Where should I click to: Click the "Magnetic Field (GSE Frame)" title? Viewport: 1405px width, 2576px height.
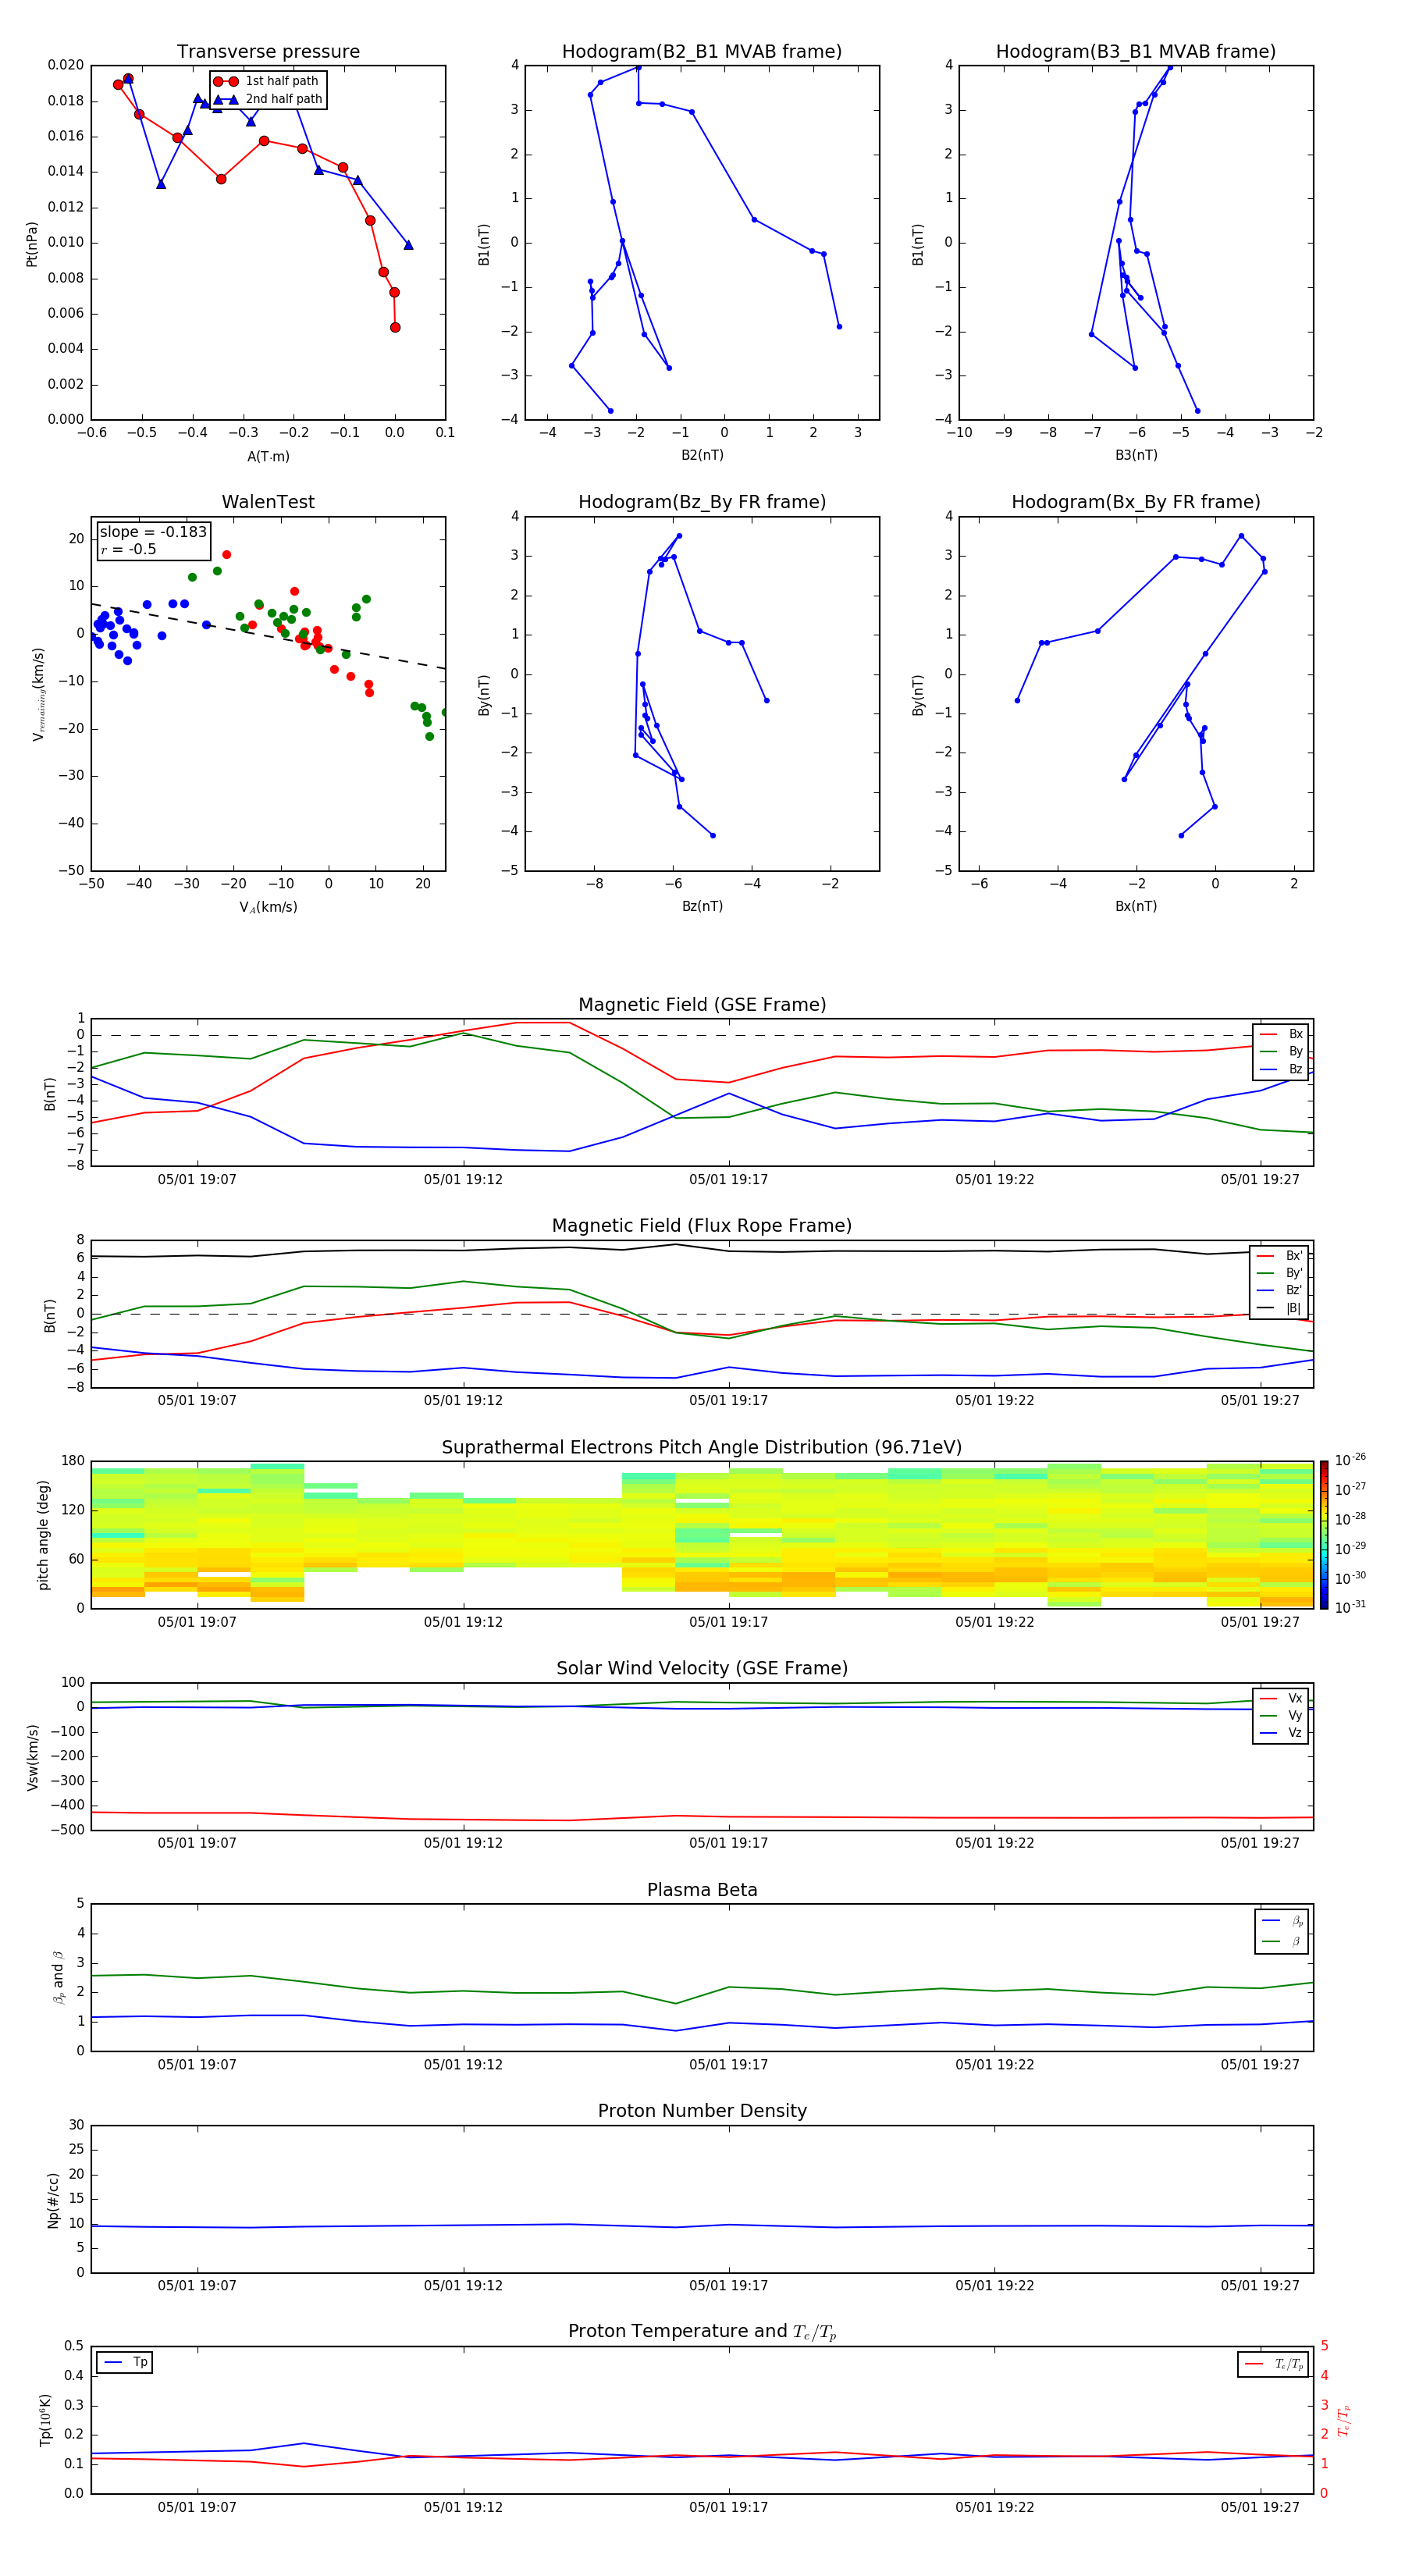pos(702,1005)
